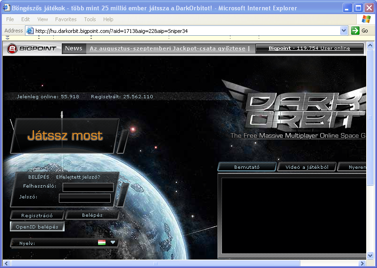Click the vertical scrollbar up arrow

(x=370, y=45)
